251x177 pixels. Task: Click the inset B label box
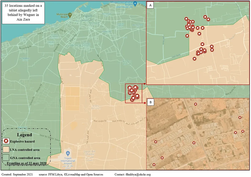coord(150,102)
